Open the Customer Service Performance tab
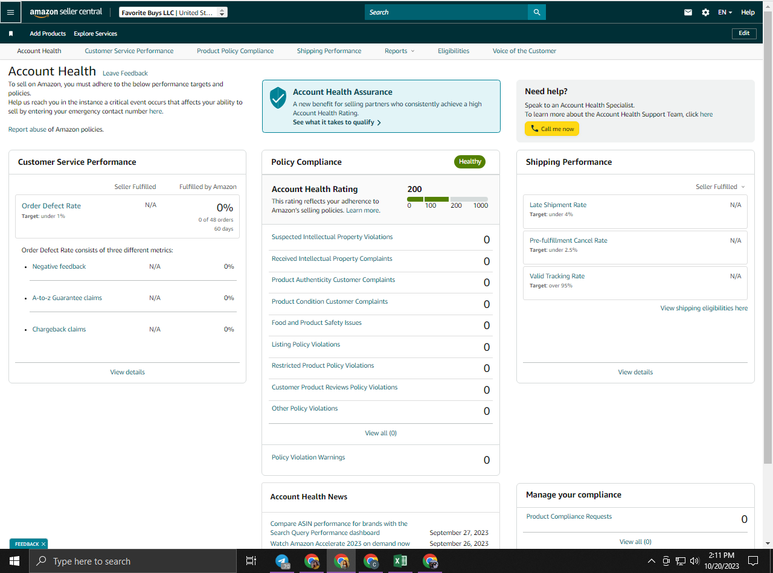 pos(129,51)
